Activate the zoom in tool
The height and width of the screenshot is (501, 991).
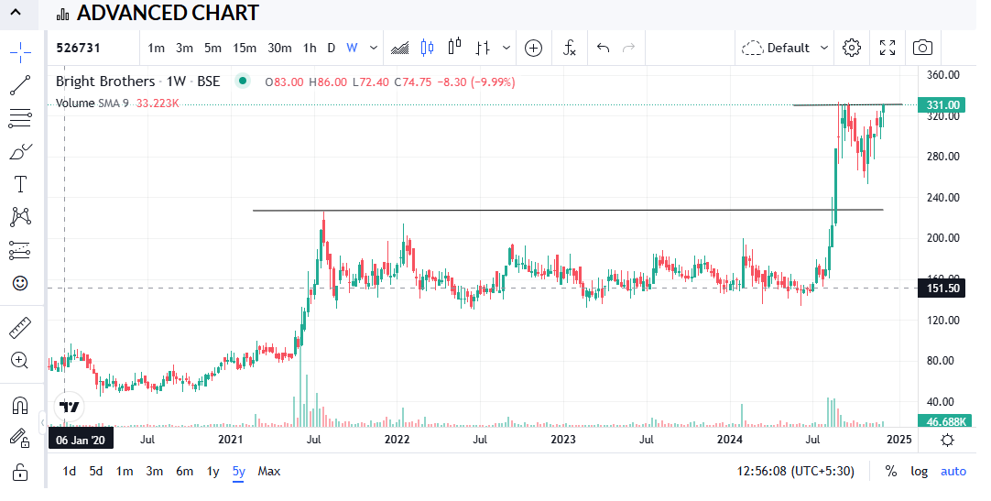20,361
